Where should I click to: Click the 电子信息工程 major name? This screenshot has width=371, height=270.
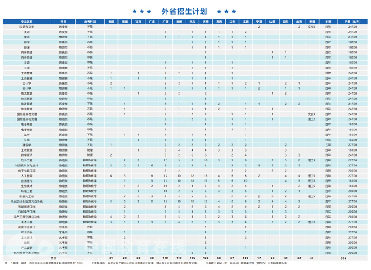point(27,171)
